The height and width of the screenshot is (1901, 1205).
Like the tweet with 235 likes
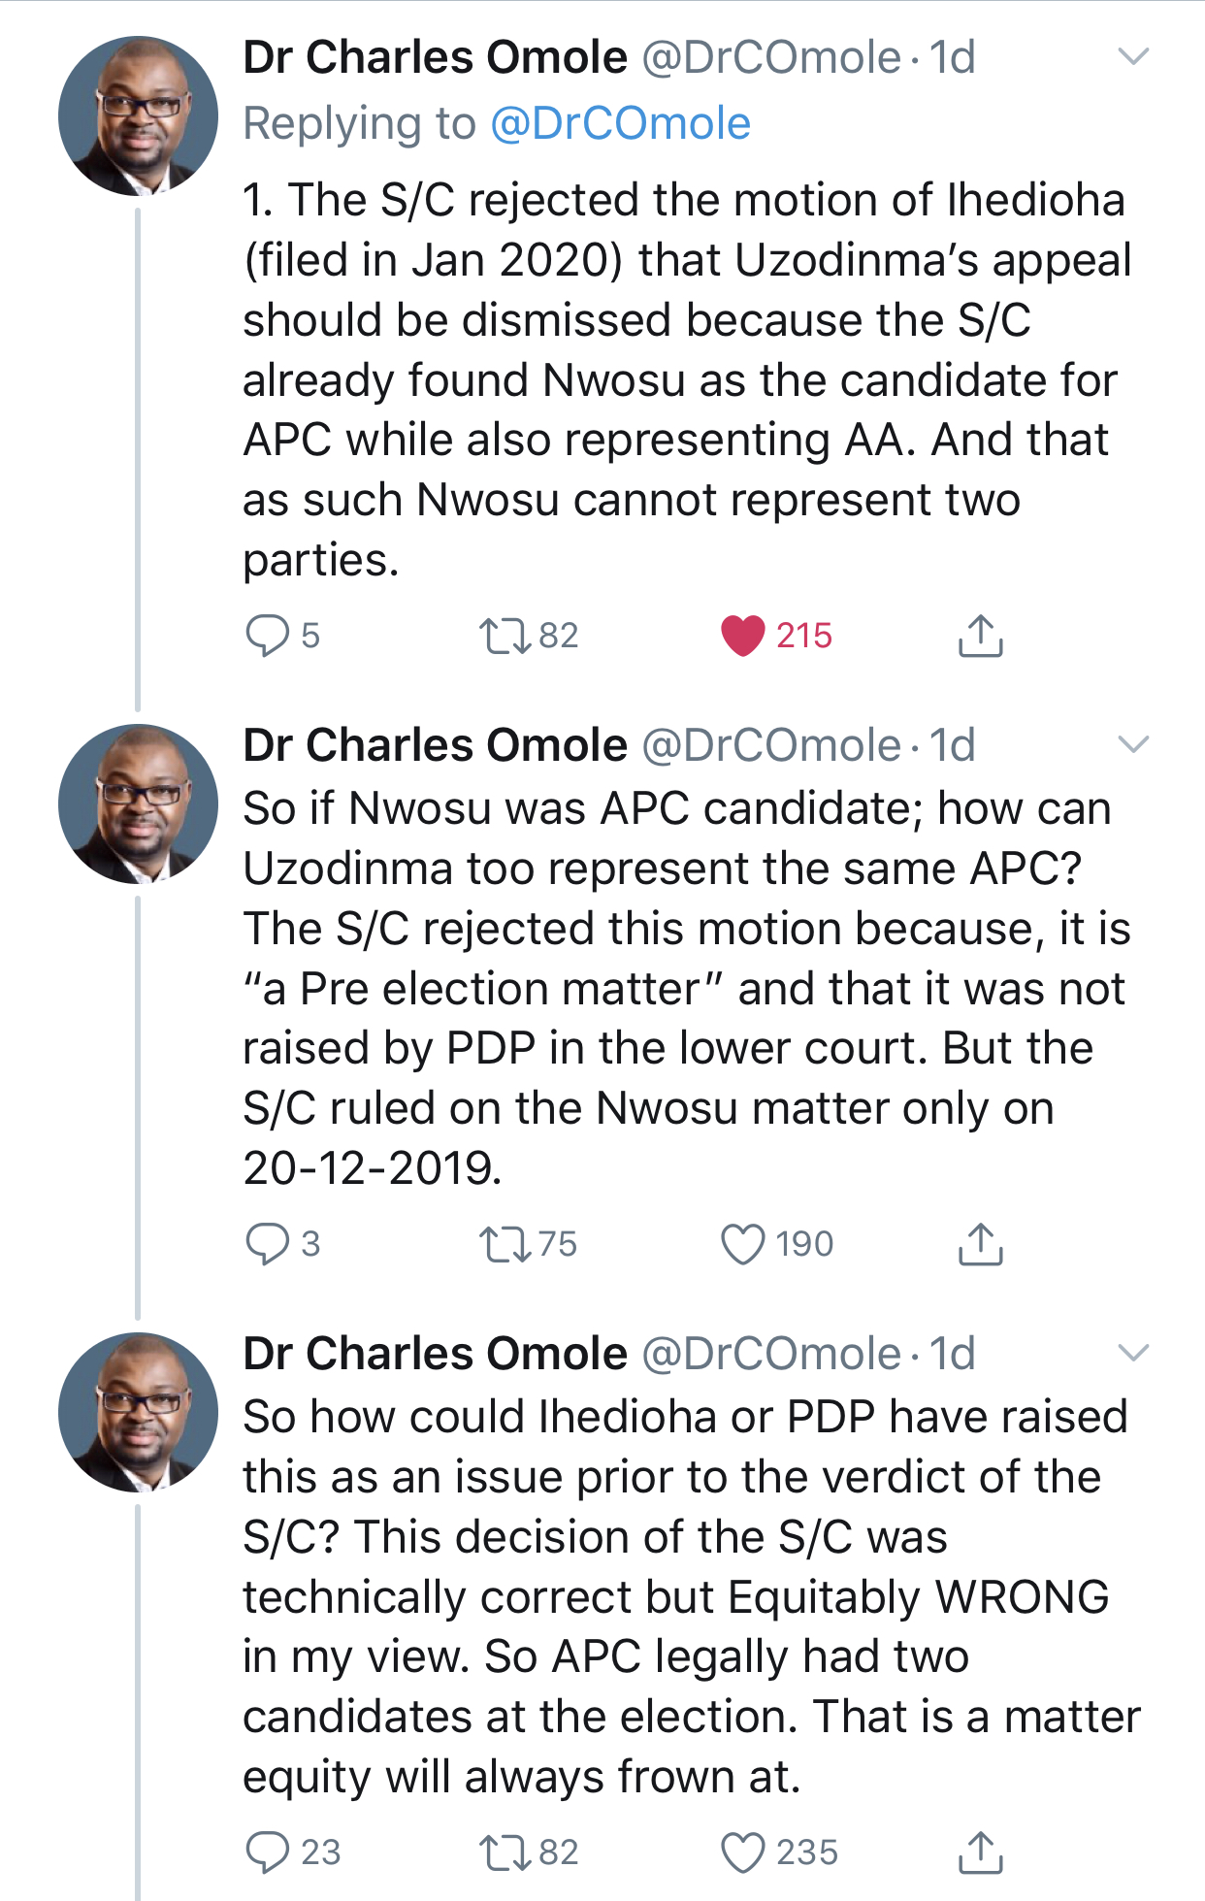[x=743, y=1852]
